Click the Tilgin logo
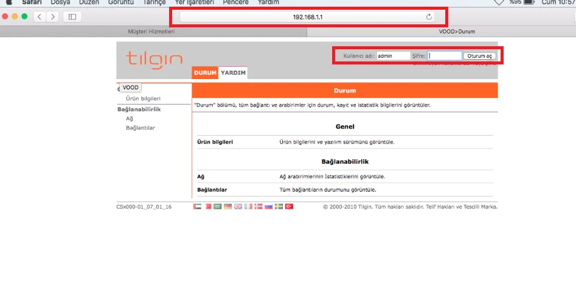 click(154, 59)
